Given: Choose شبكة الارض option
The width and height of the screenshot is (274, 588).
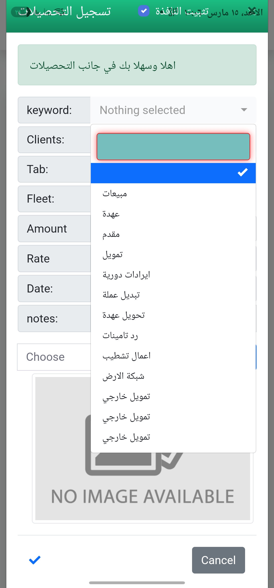Looking at the screenshot, I should (123, 376).
